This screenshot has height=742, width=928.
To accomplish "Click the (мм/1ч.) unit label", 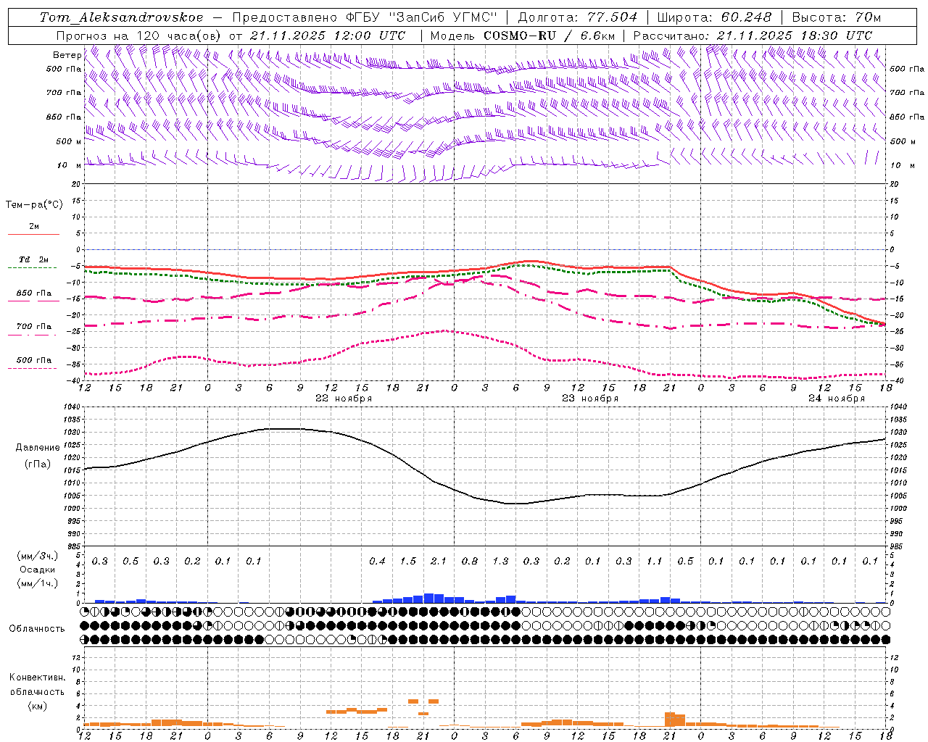I will click(38, 583).
